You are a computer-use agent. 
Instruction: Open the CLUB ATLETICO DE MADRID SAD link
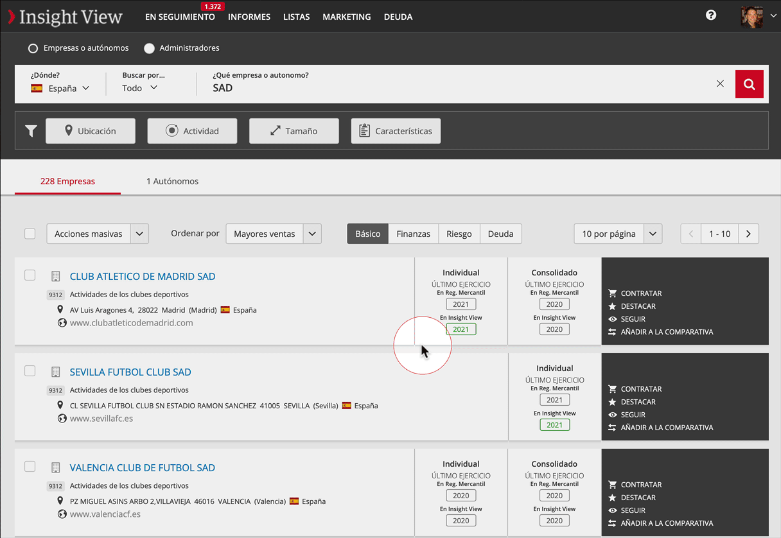pos(143,277)
